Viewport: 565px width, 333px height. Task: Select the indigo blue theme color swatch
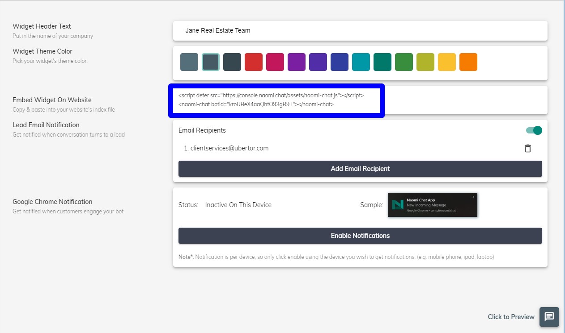coord(340,62)
